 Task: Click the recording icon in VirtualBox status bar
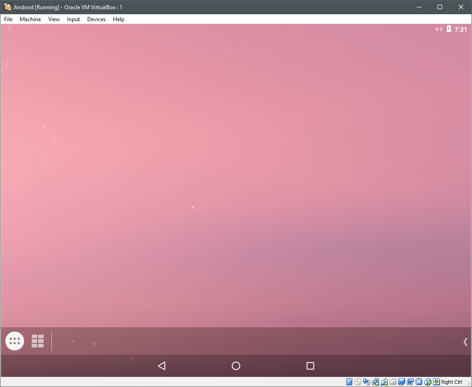410,381
